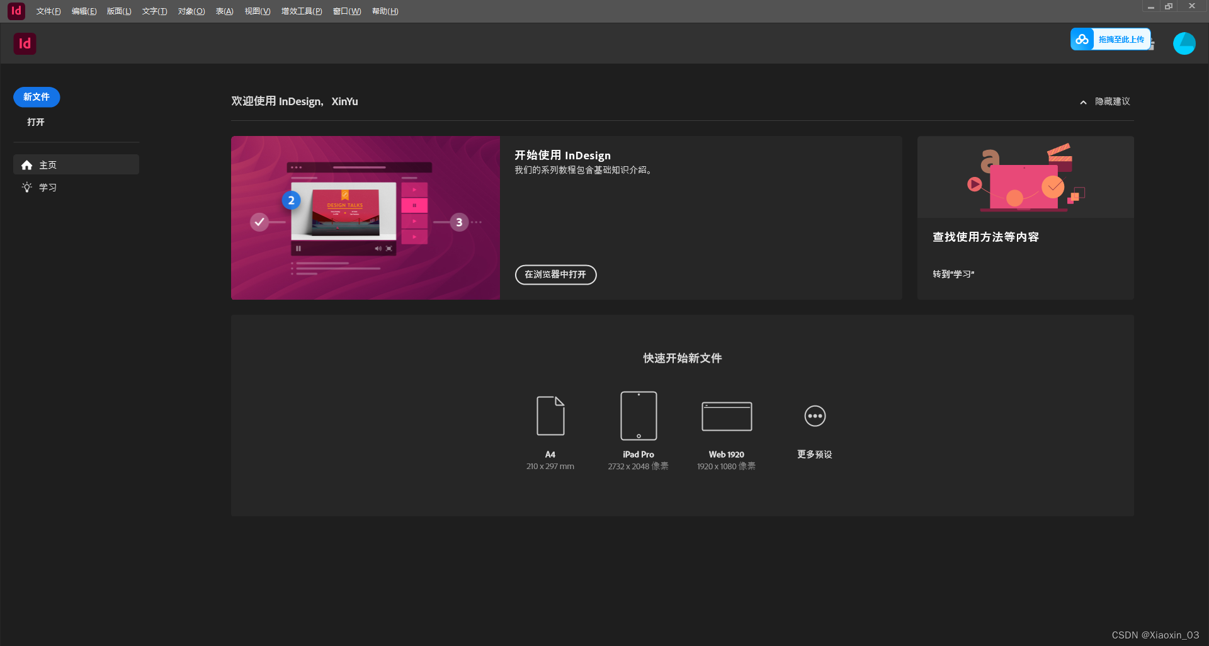Click the 隐藏建议 link

click(1113, 101)
